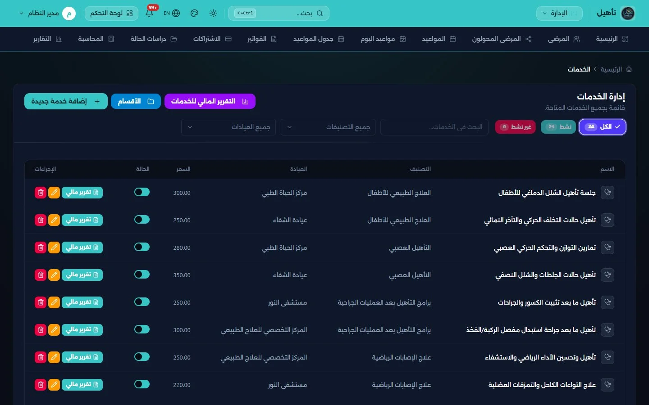Edit service تأهيل وتحسين الأداء الرياضي

54,357
